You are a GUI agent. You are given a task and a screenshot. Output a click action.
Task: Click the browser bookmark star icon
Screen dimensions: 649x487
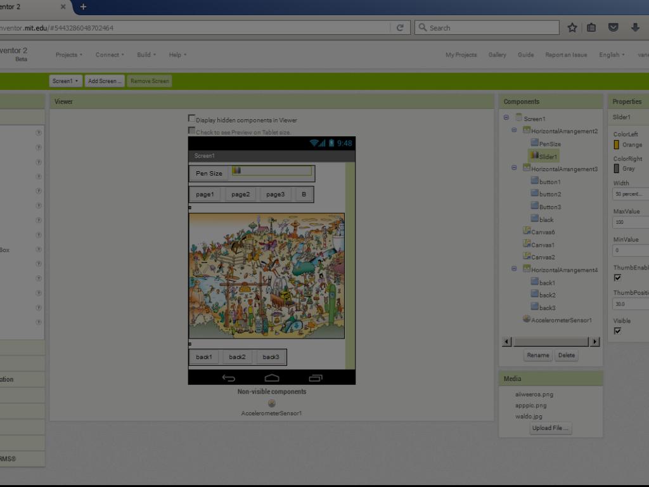(x=572, y=28)
